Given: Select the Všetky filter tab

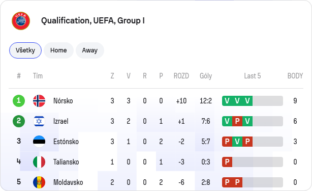Looking at the screenshot, I should click(25, 50).
